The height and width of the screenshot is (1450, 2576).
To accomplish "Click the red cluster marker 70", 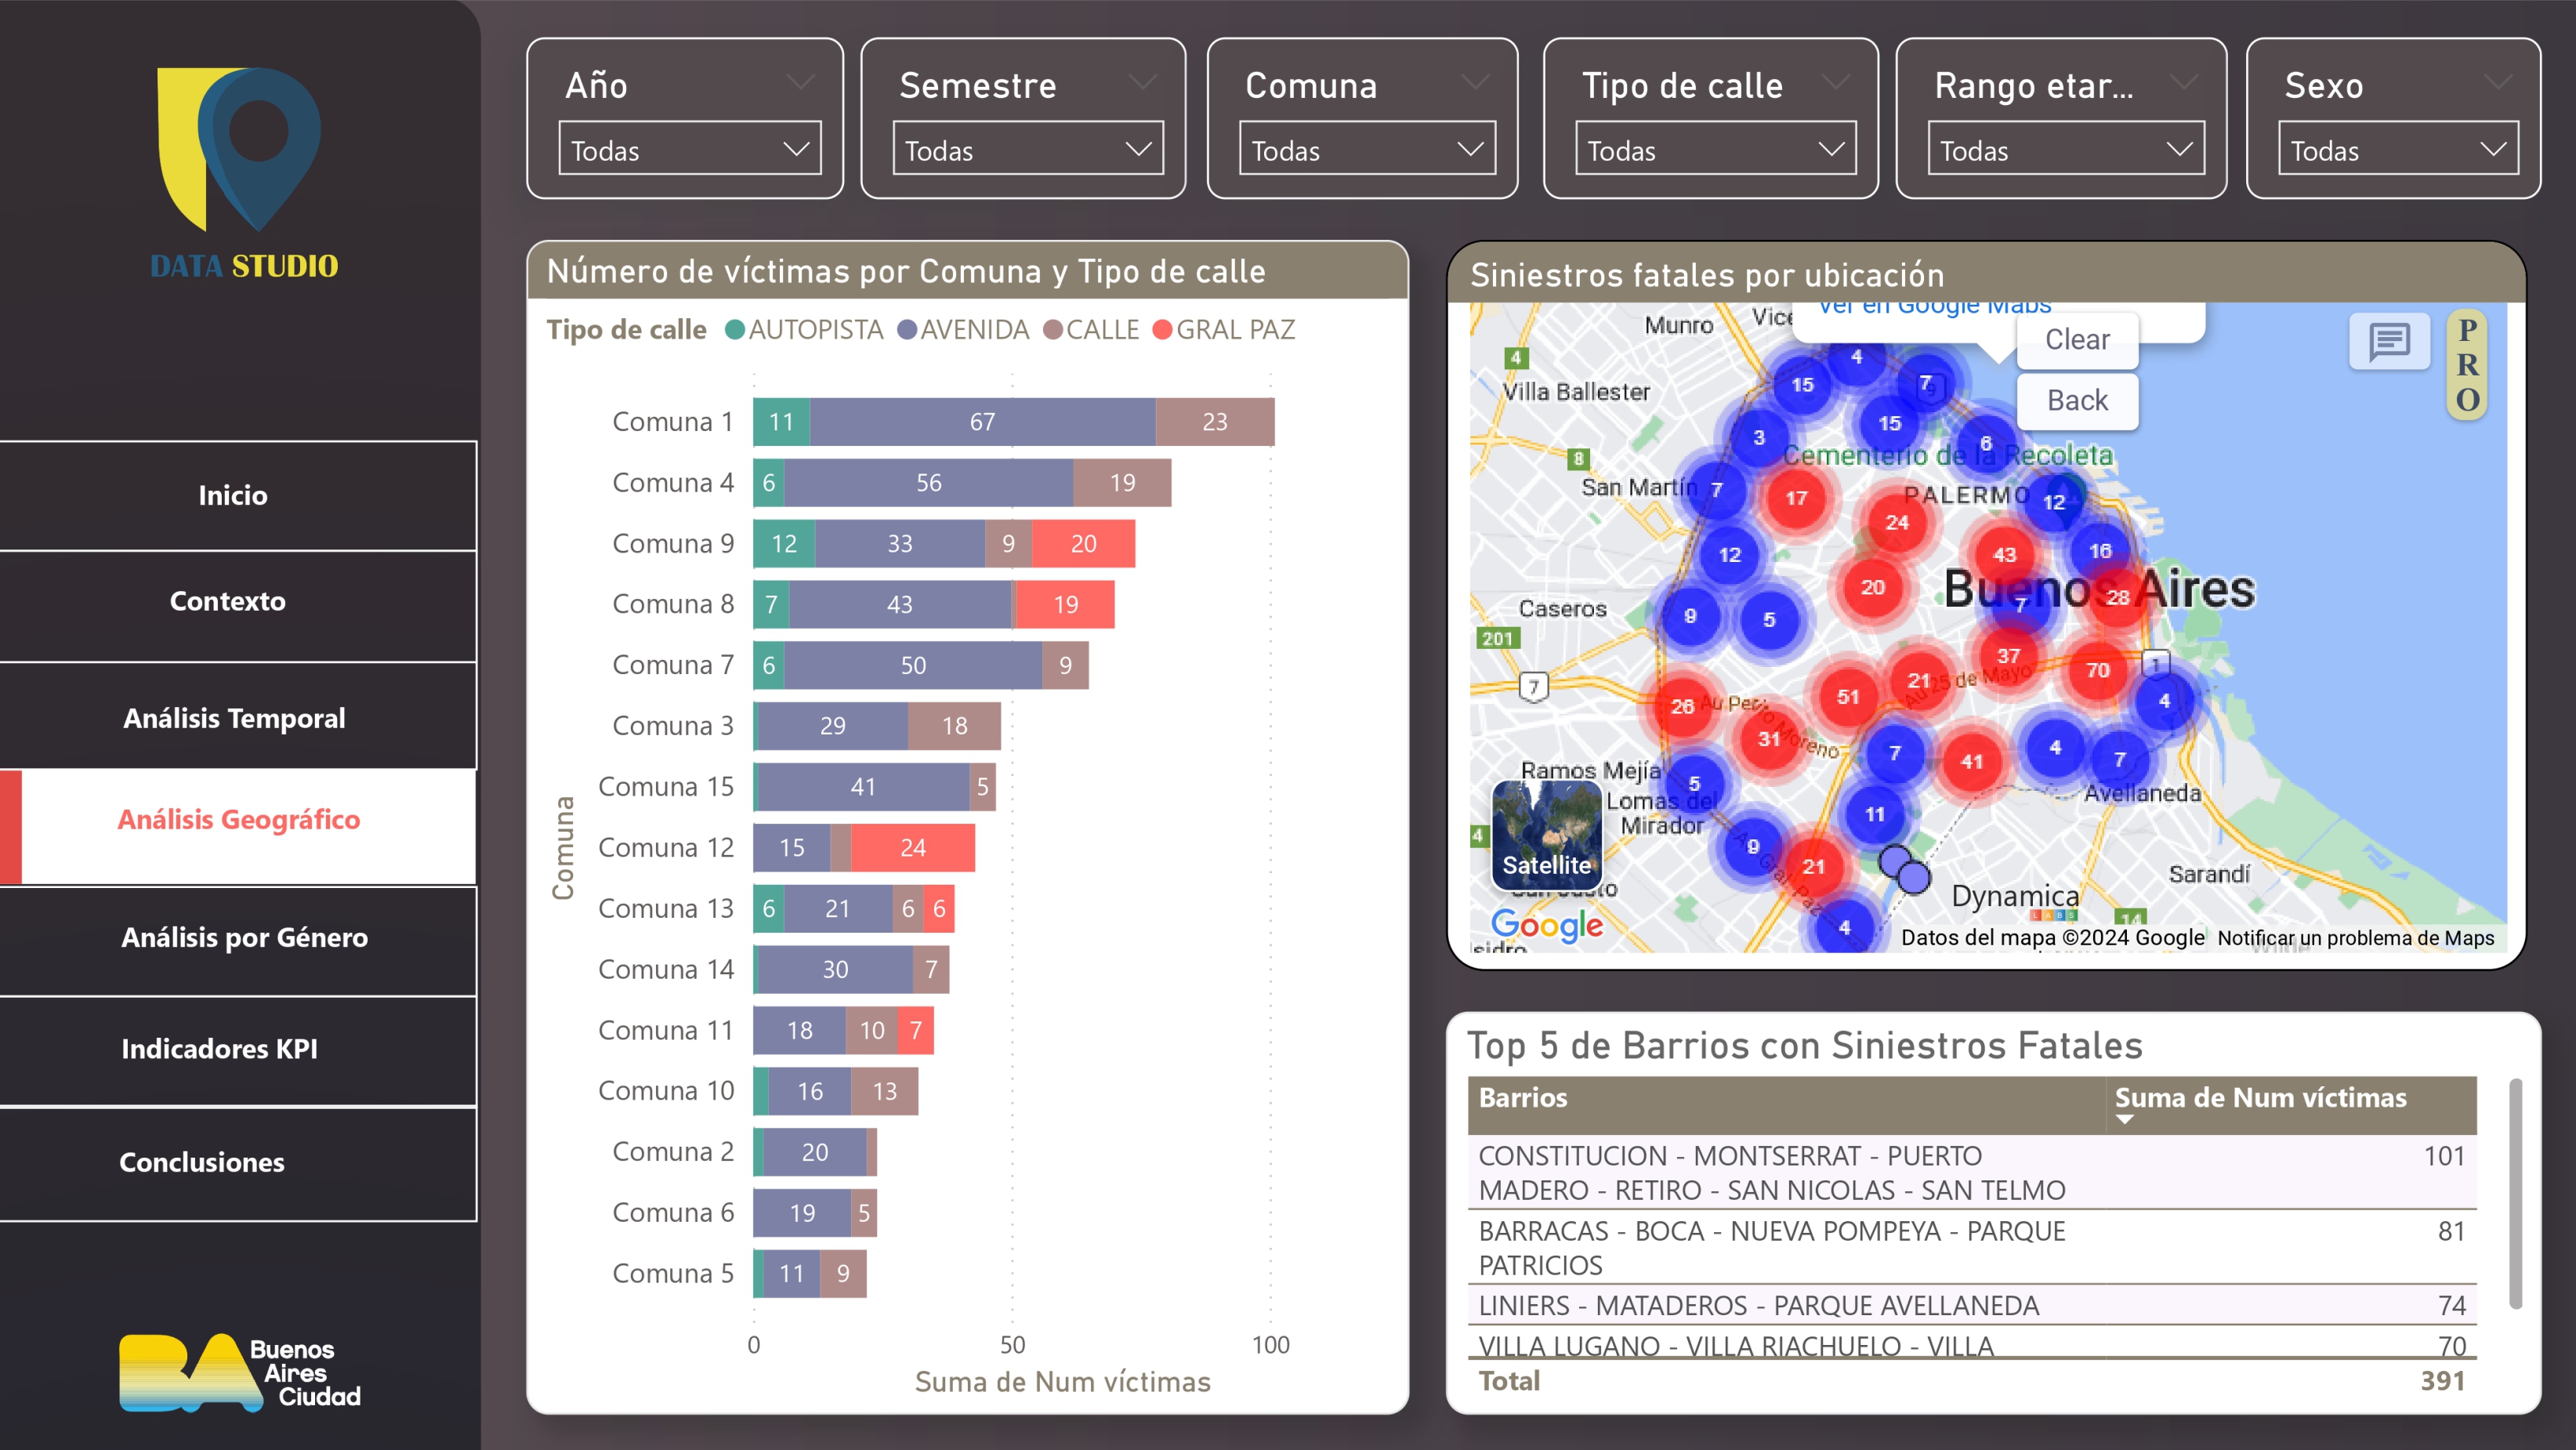I will click(x=2097, y=670).
